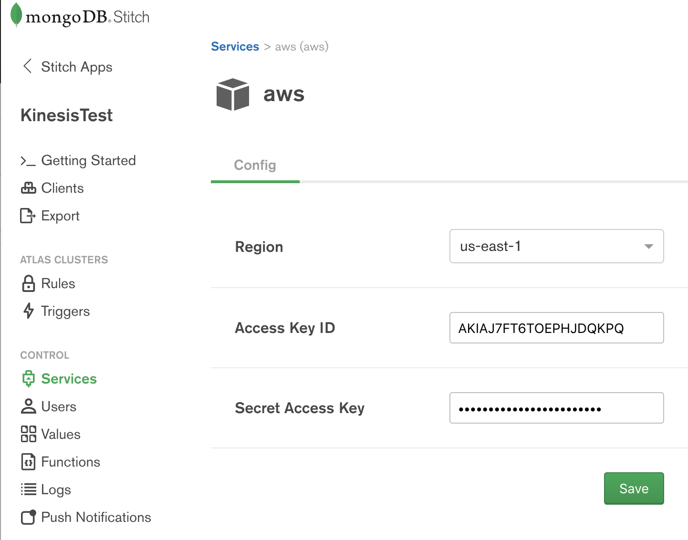Click the CONTROL section header
Screen dimensions: 688x540
pos(45,355)
